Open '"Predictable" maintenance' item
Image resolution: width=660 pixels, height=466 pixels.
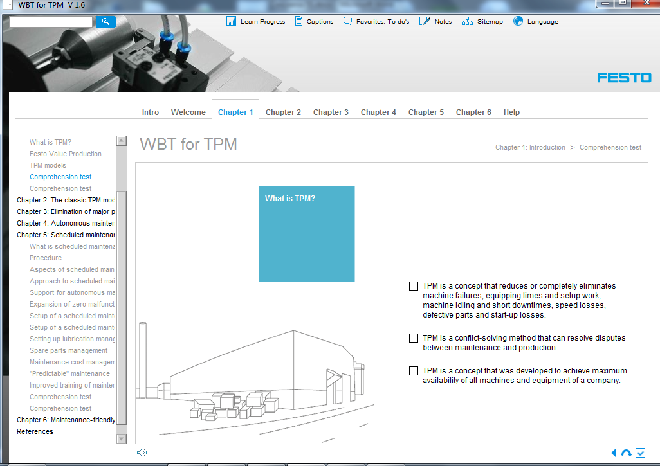[x=69, y=373]
